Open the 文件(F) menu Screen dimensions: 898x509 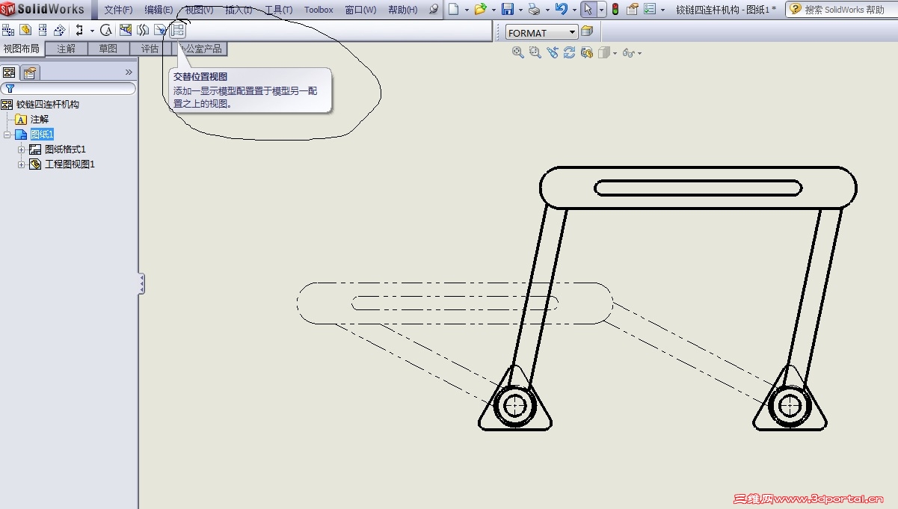point(118,10)
